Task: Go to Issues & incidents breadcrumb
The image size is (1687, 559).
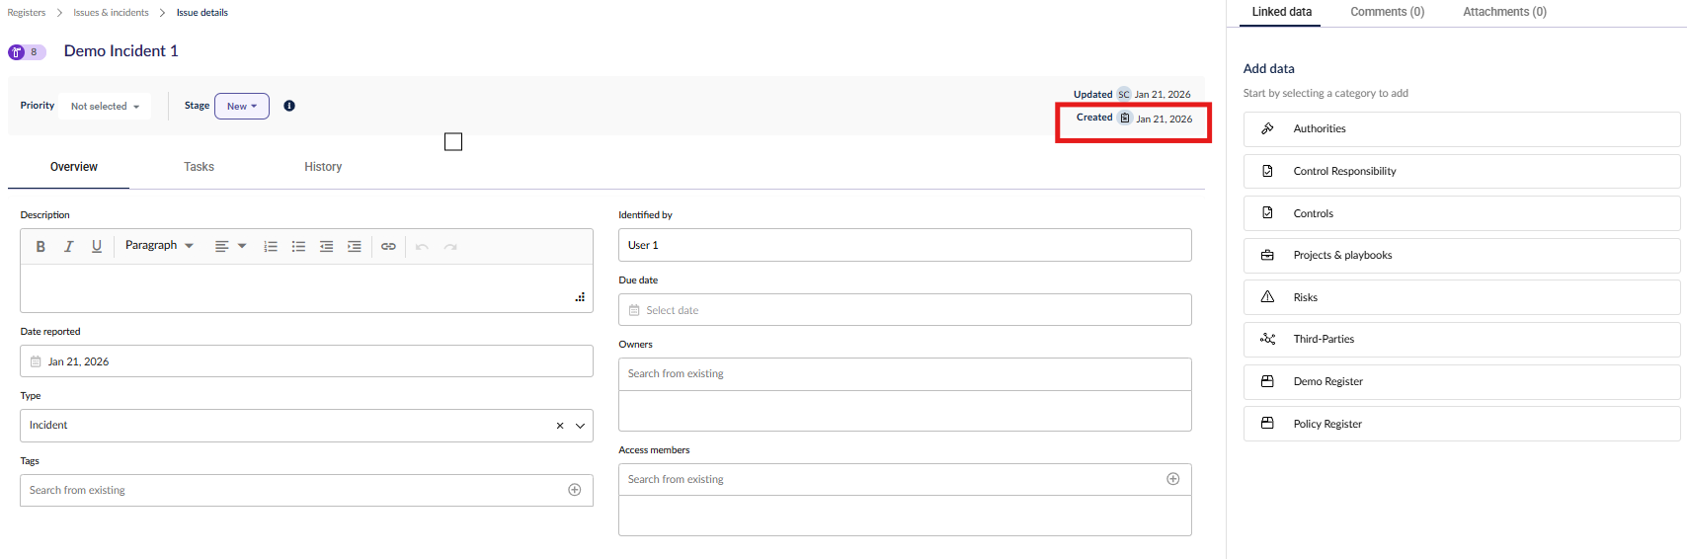Action: point(111,13)
